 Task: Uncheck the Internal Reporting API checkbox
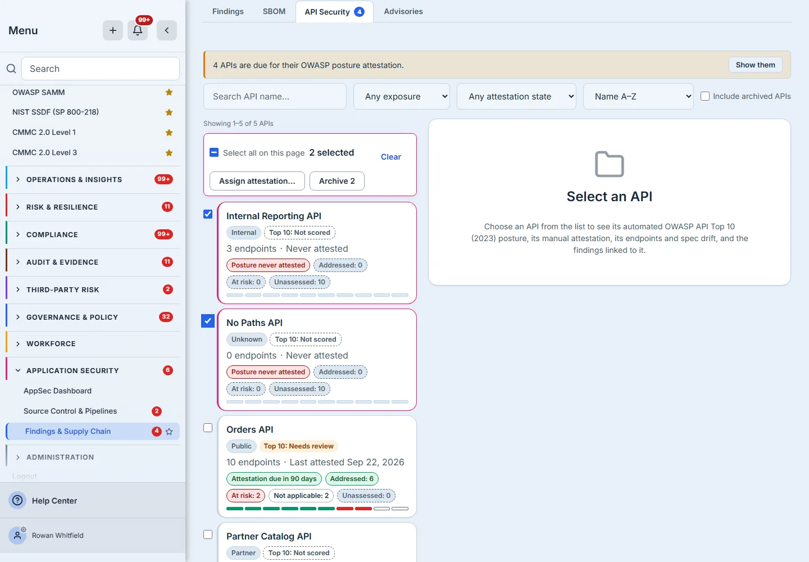208,214
